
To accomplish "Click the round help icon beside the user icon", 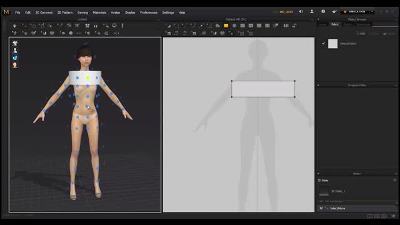I will tap(323, 11).
